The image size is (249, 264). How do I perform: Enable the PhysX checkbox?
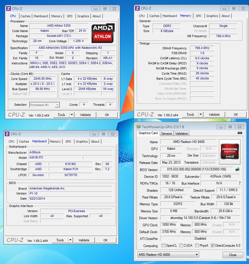[x=197, y=246]
